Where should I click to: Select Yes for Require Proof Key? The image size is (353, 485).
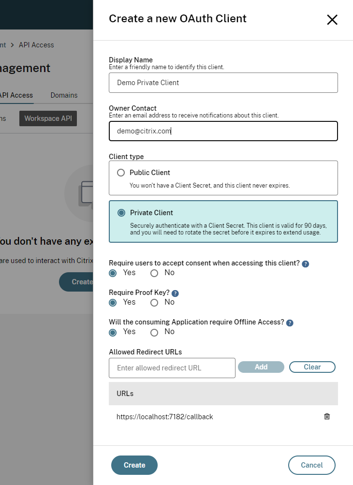point(113,303)
